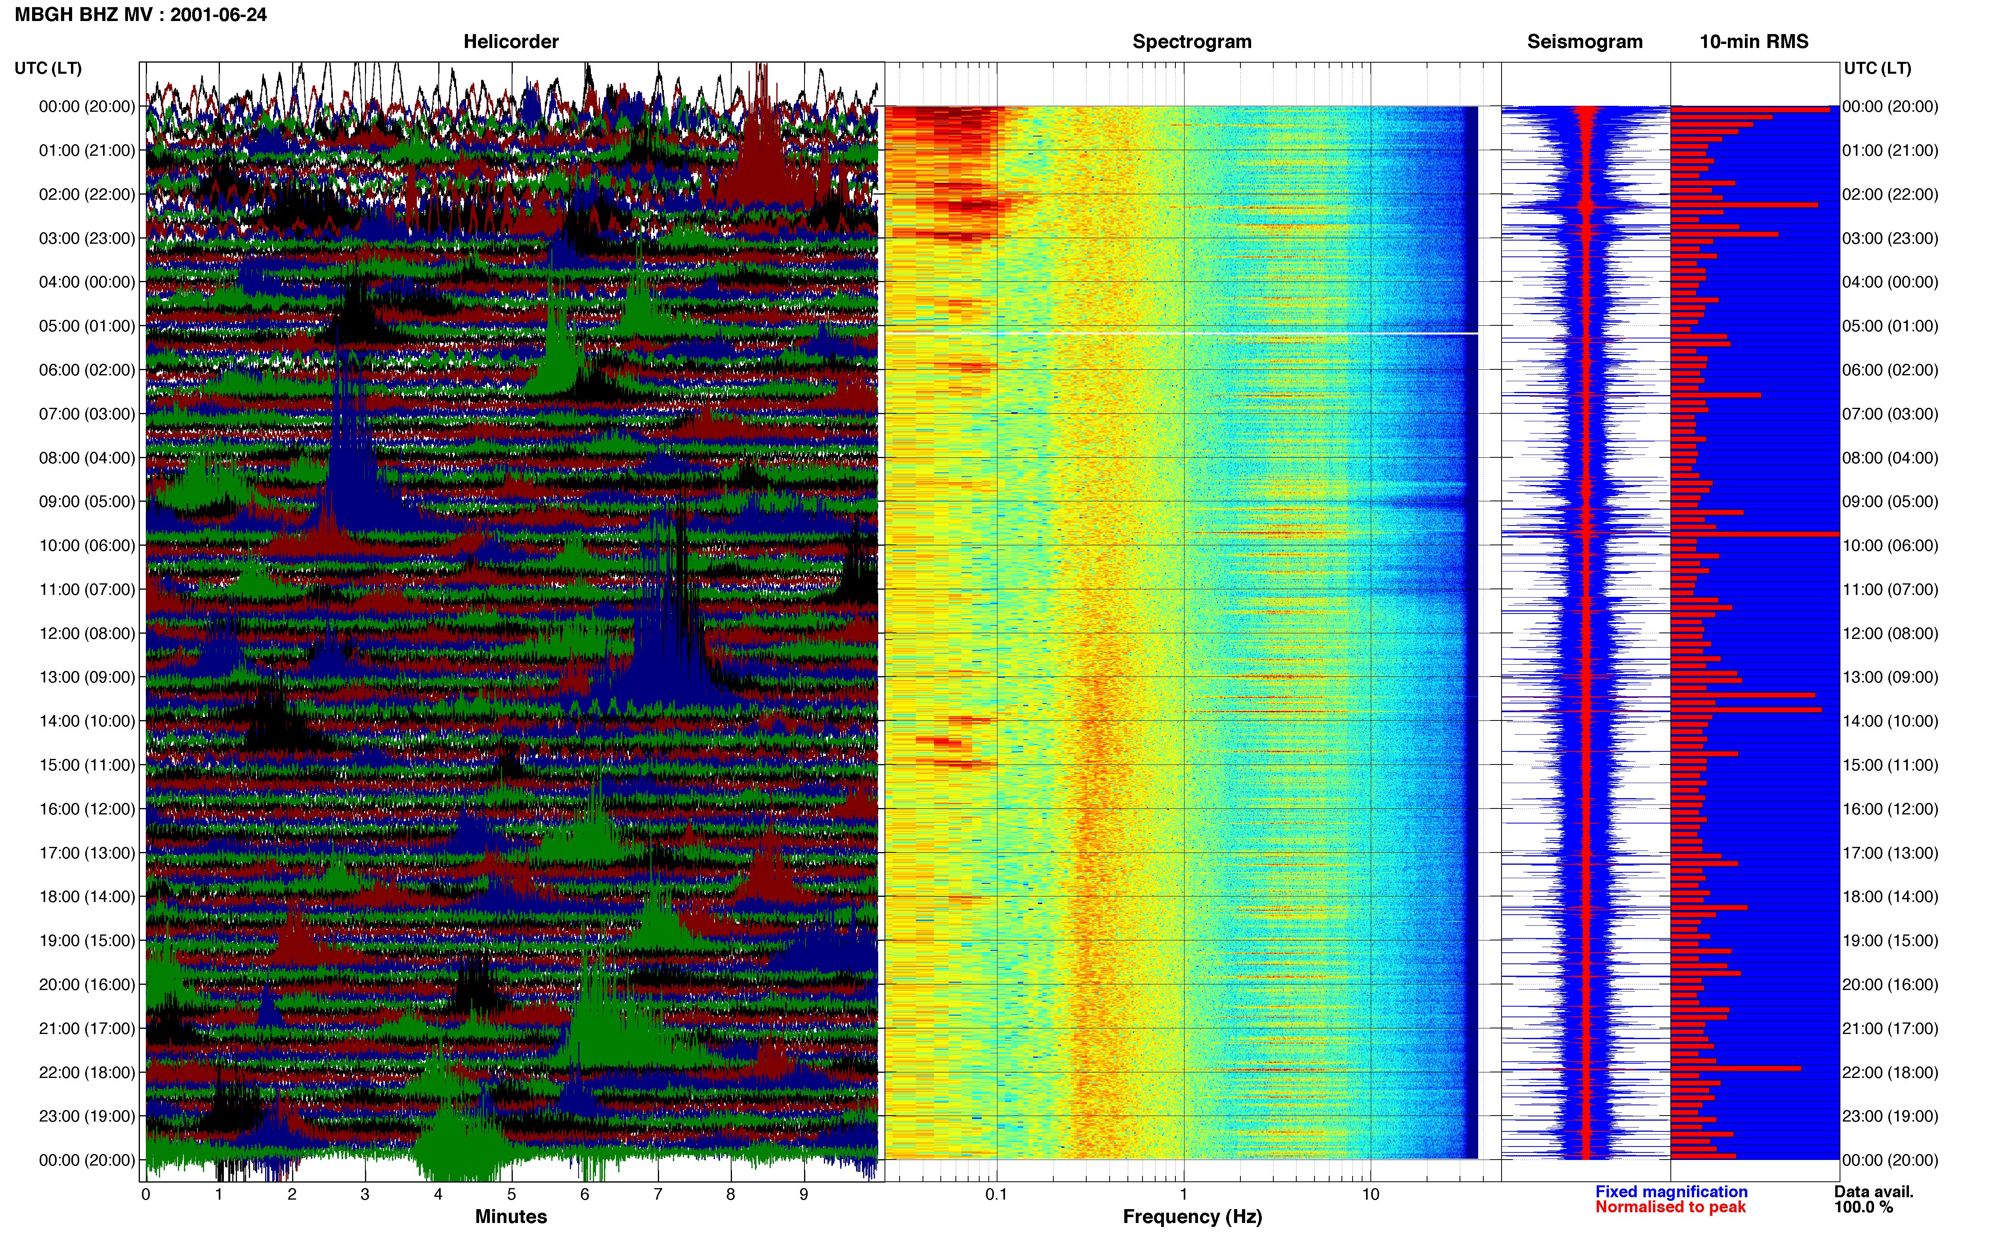This screenshot has height=1244, width=1989.
Task: Click the right-side time label '22:00 (18:00)'
Action: (x=1890, y=1073)
